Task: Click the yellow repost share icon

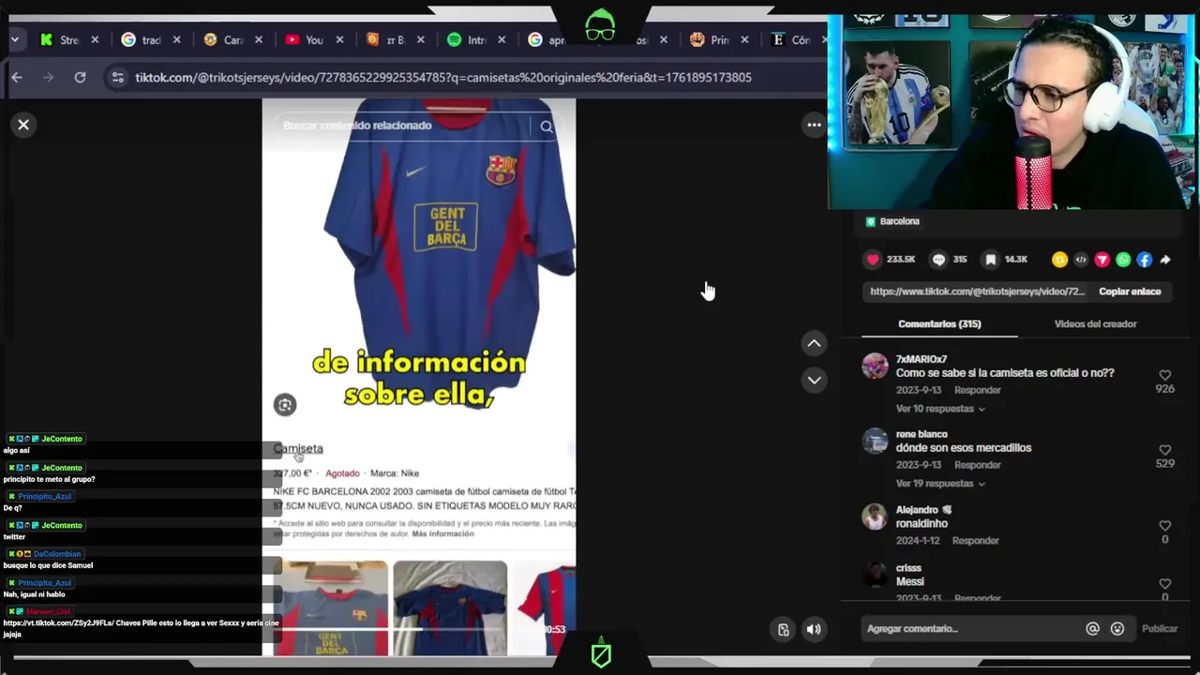Action: (x=1059, y=260)
